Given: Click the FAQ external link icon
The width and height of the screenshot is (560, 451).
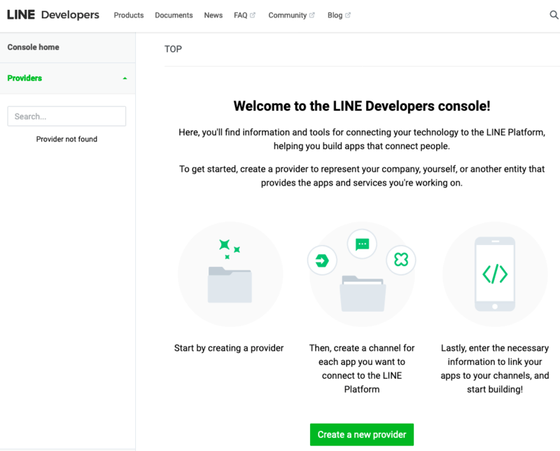Looking at the screenshot, I should tap(253, 15).
